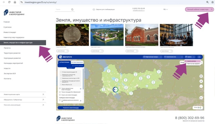Switch to Инвестпредложения tab on map panel
The height and width of the screenshot is (124, 215).
point(78,62)
